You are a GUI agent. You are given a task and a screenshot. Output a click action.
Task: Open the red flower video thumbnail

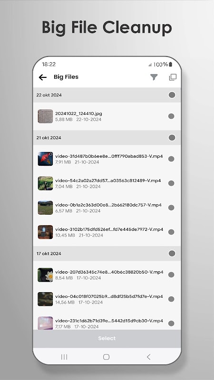[x=45, y=159]
